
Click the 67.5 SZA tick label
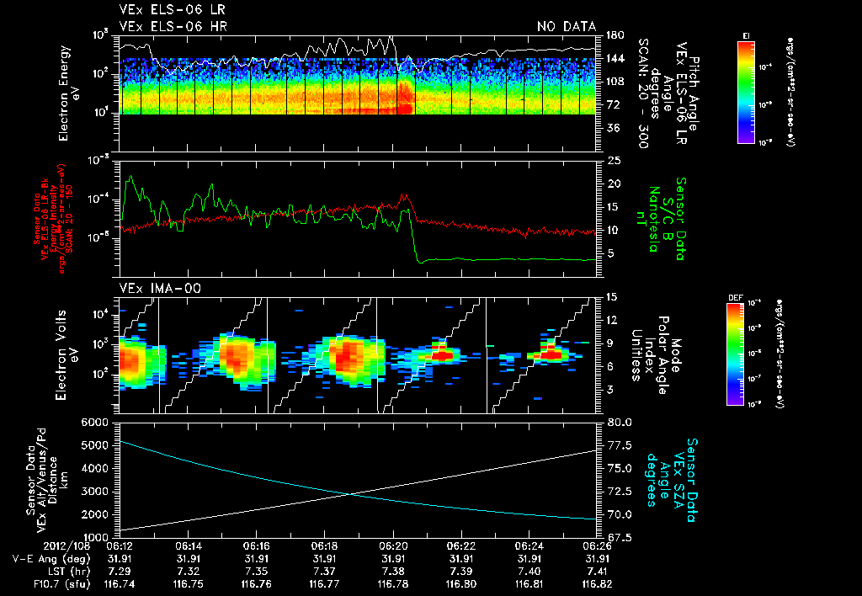pyautogui.click(x=619, y=537)
